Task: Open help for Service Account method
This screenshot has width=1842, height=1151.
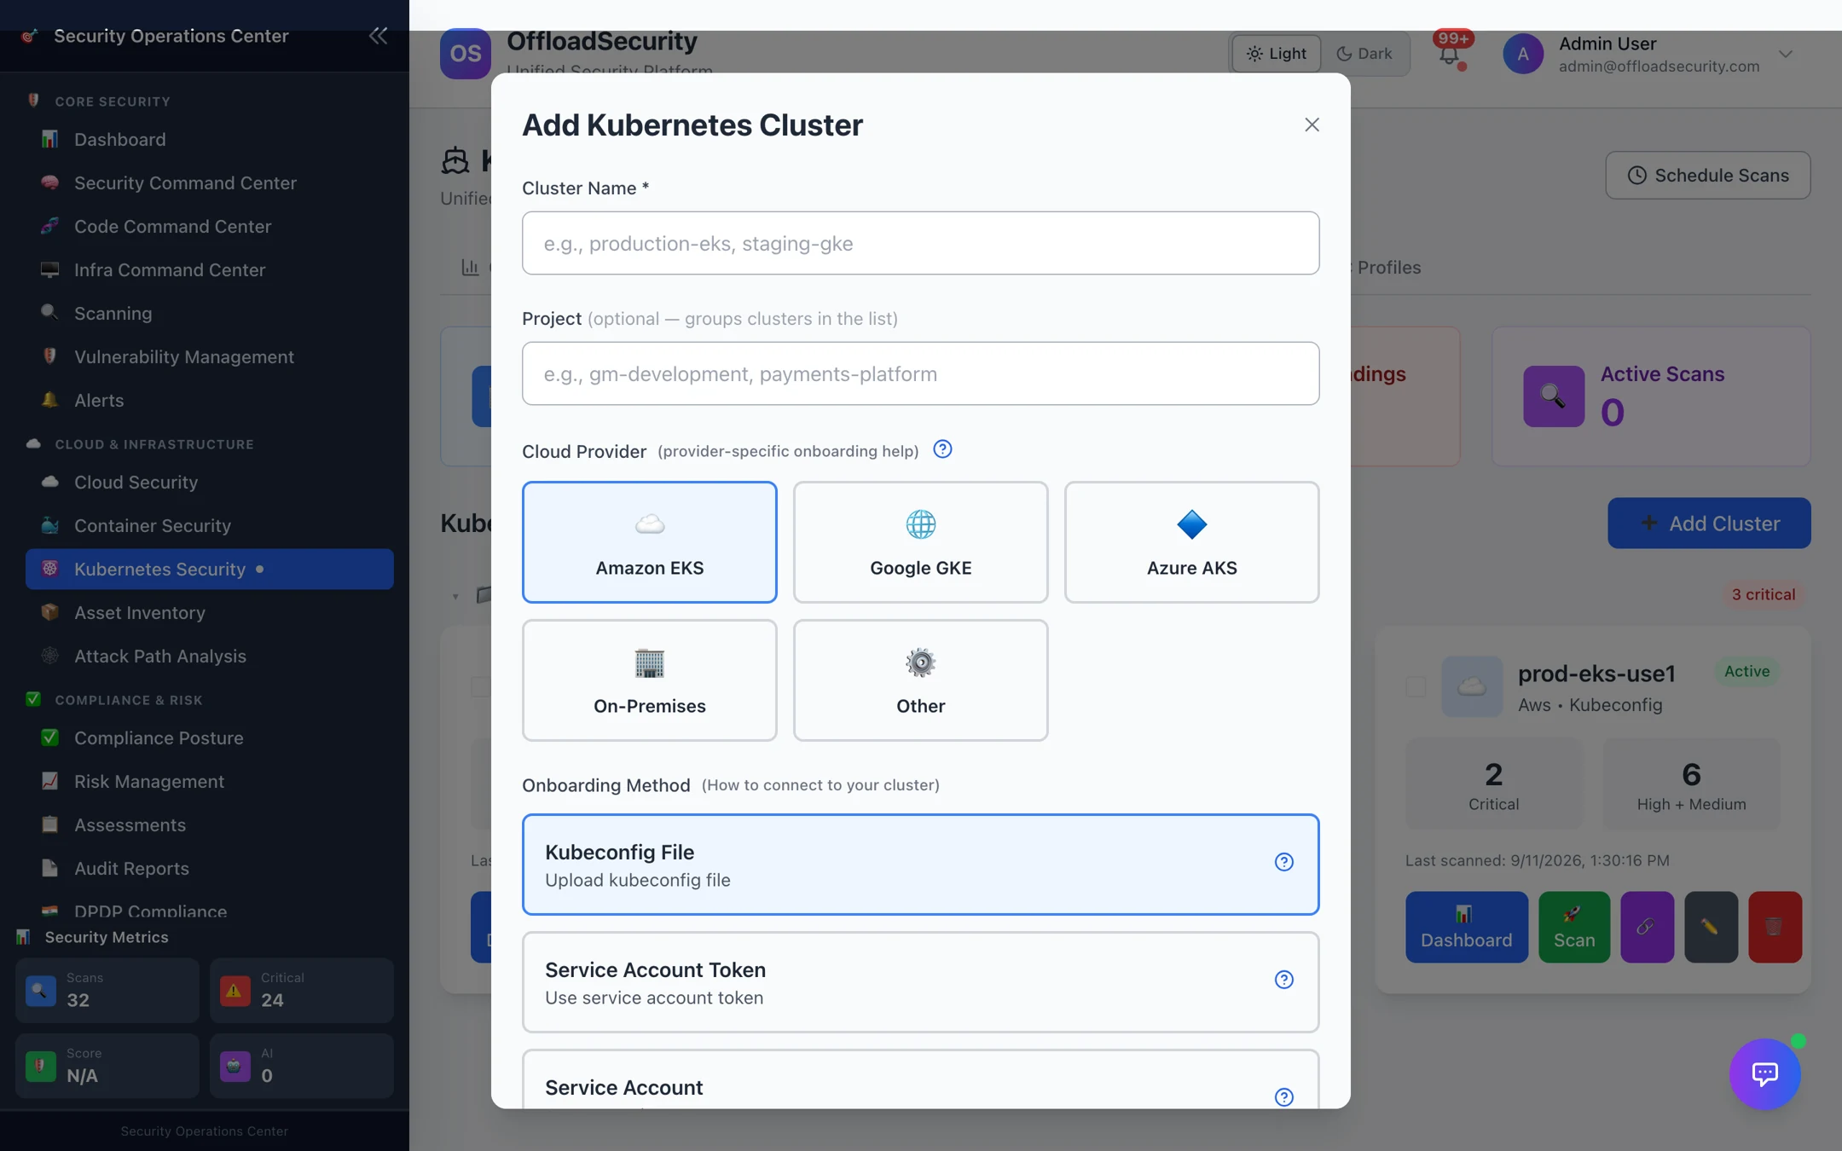Action: pyautogui.click(x=1283, y=1097)
